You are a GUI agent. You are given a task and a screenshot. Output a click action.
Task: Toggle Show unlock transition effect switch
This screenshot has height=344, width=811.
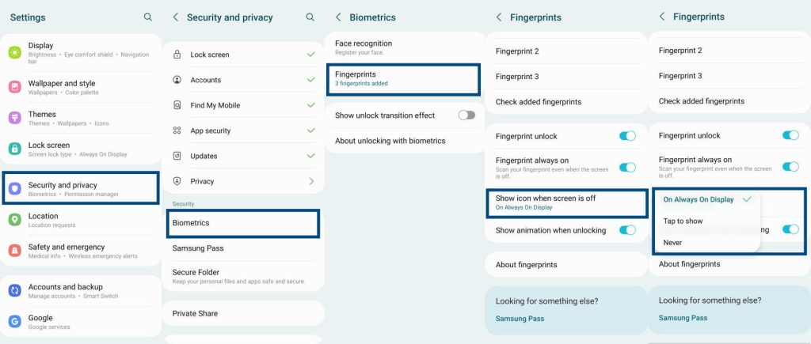coord(466,115)
